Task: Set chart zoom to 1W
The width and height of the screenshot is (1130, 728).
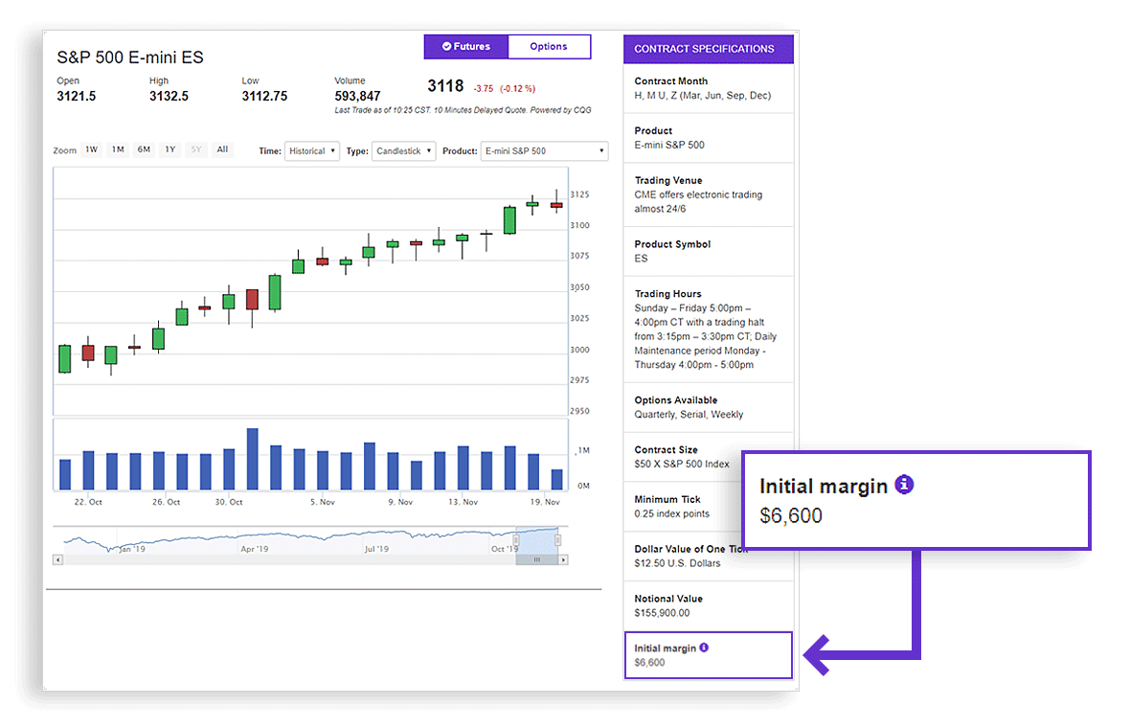Action: [91, 149]
